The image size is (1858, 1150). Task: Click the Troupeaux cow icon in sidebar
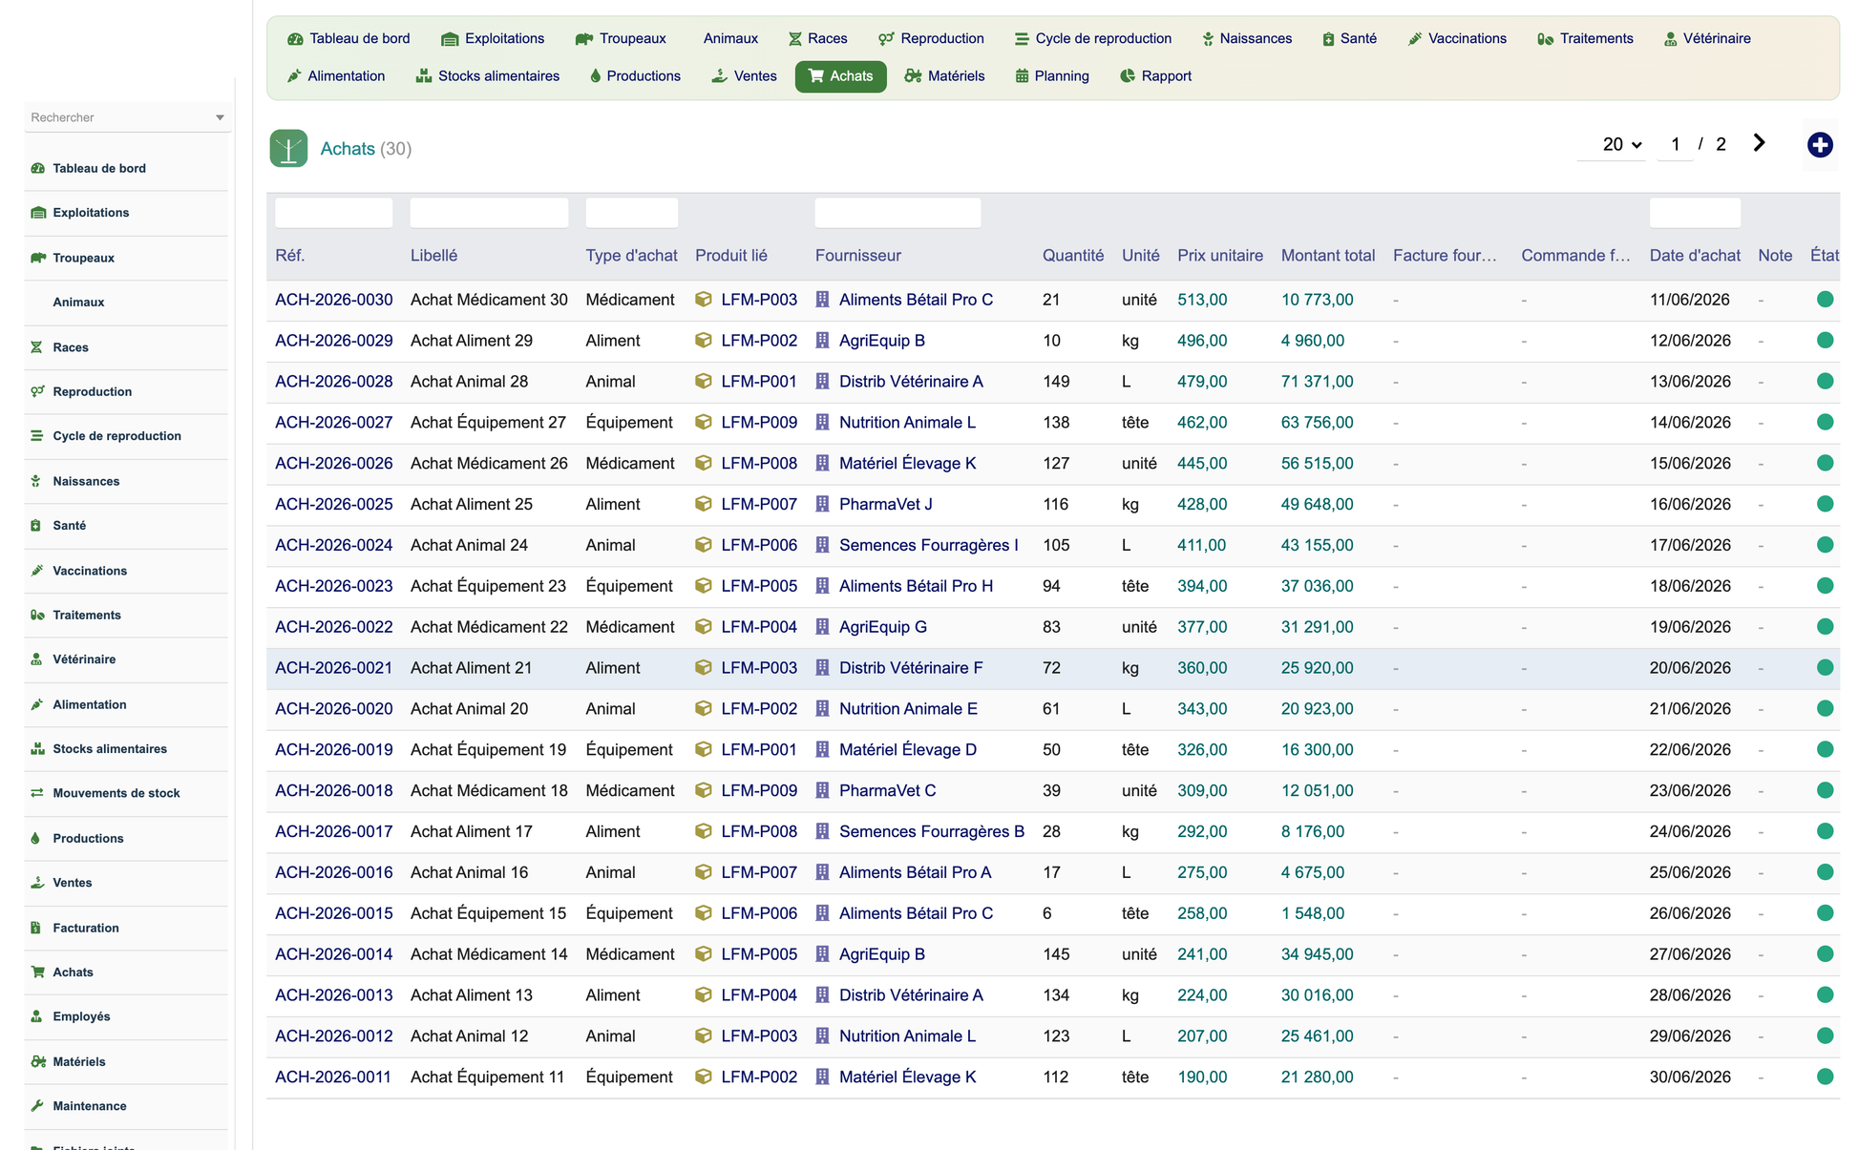point(38,258)
